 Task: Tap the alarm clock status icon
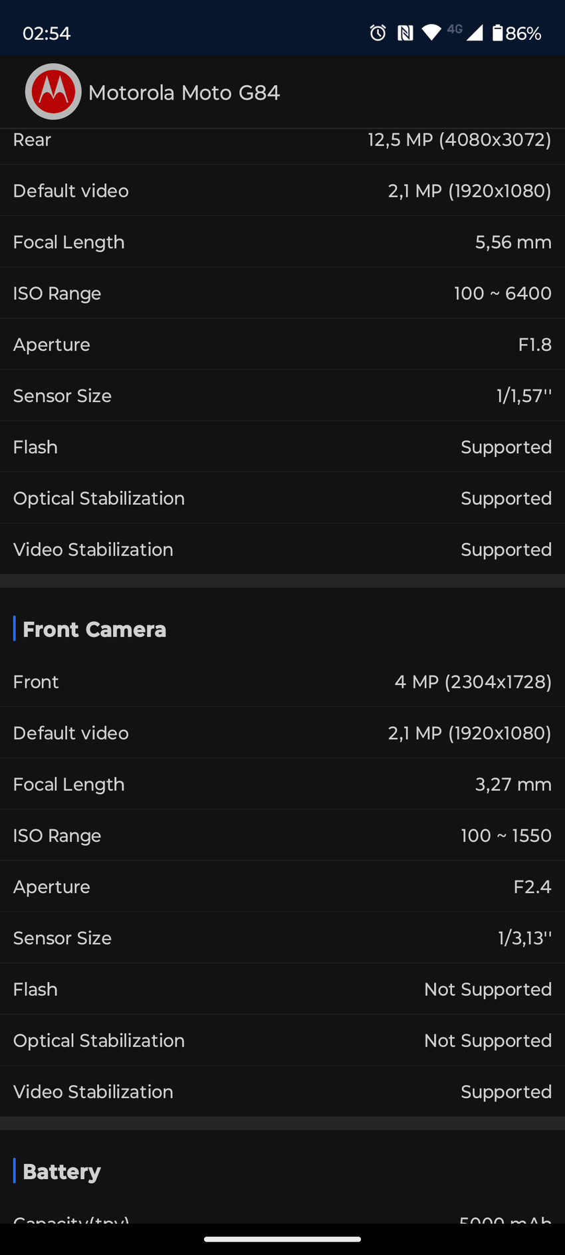click(378, 33)
